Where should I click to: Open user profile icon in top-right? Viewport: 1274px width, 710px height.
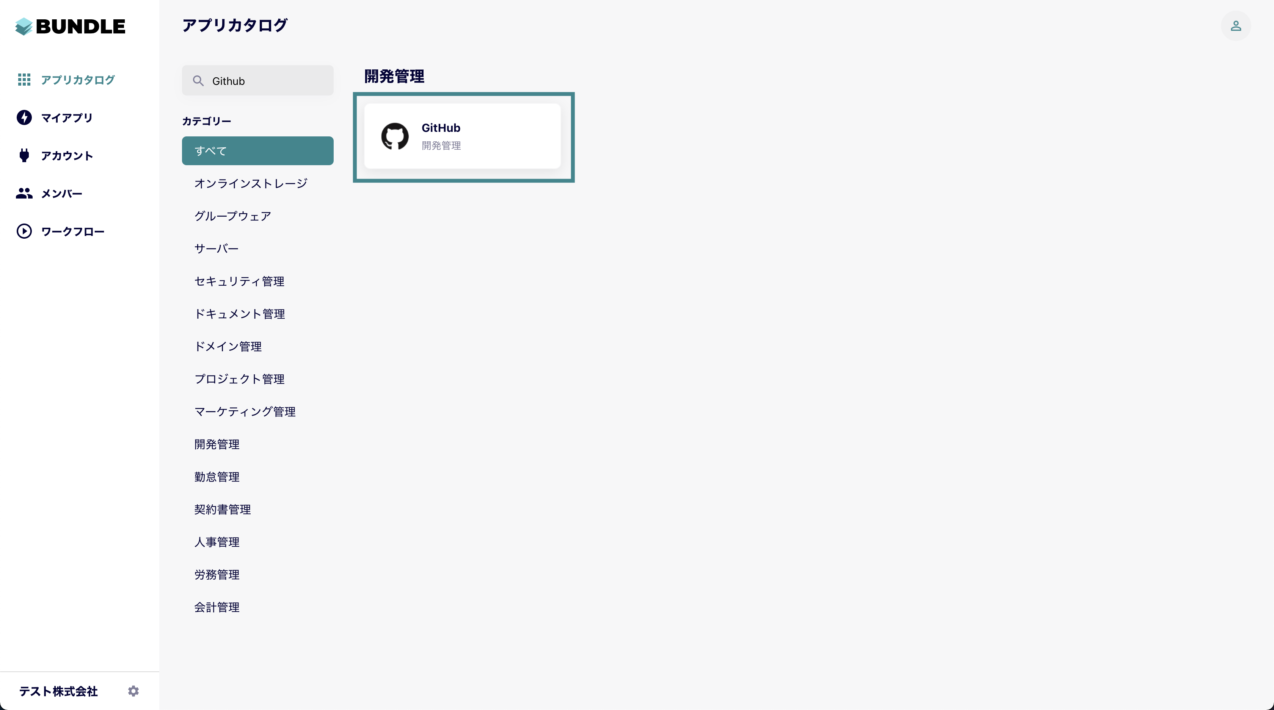(1235, 26)
